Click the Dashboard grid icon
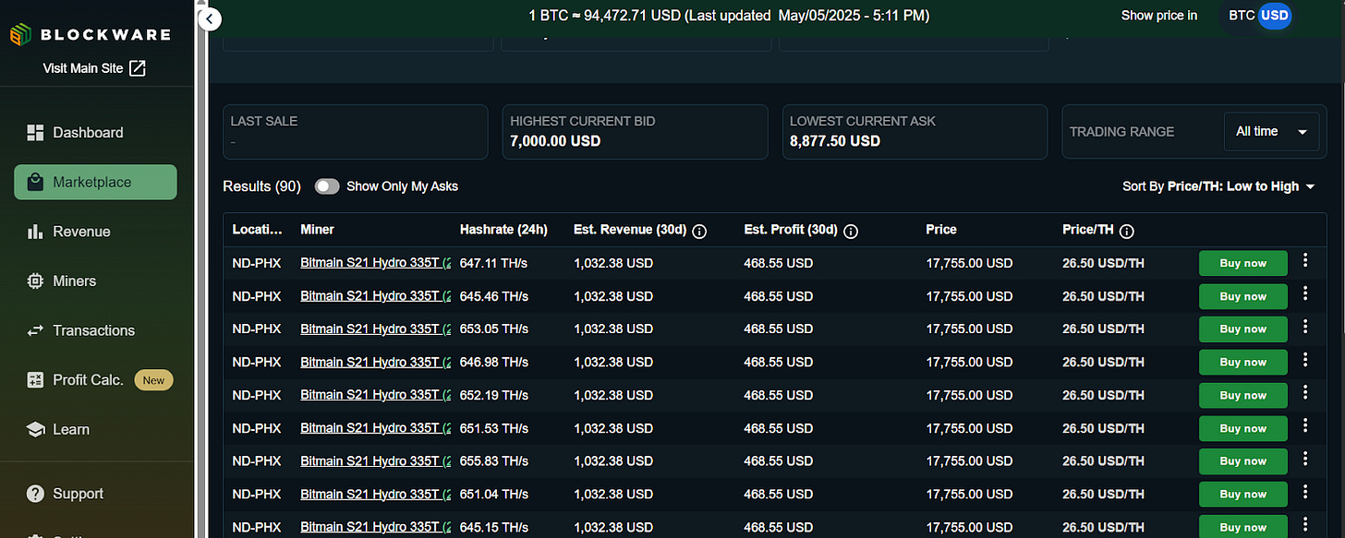 coord(35,133)
